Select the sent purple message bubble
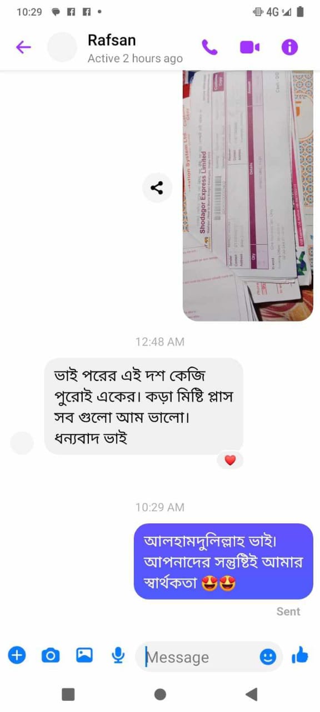Viewport: 320px width, 712px height. (224, 561)
